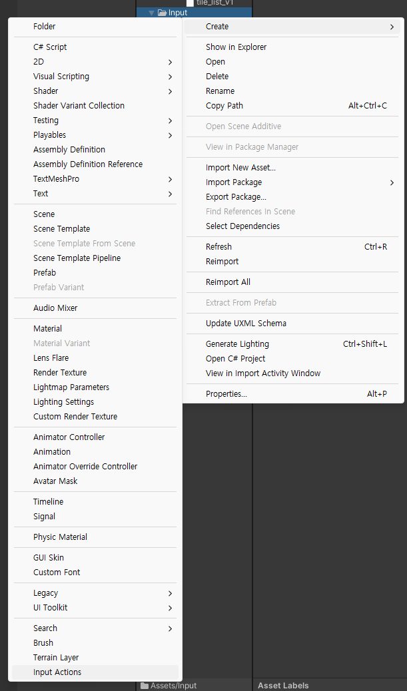The width and height of the screenshot is (407, 691).
Task: Click the Asset Labels header
Action: click(x=283, y=685)
